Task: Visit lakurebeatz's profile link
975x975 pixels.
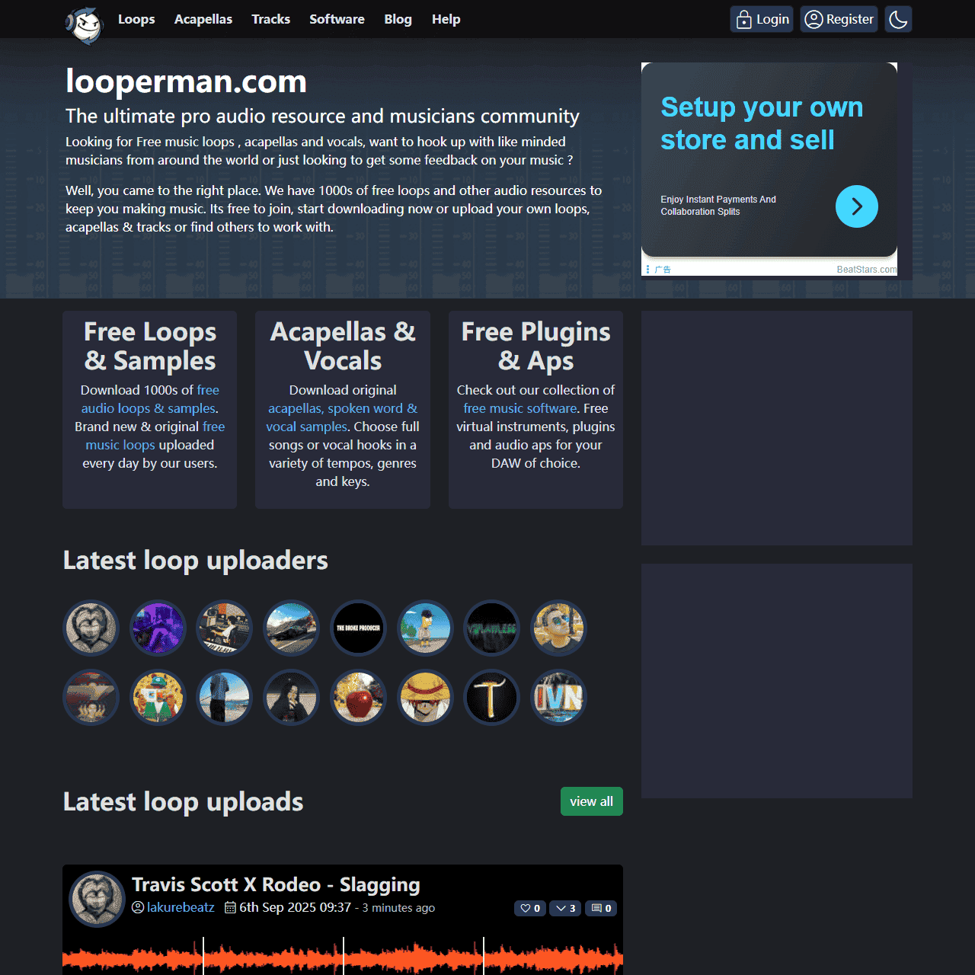Action: tap(181, 907)
